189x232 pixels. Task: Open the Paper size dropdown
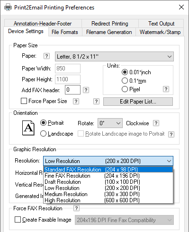point(114,56)
